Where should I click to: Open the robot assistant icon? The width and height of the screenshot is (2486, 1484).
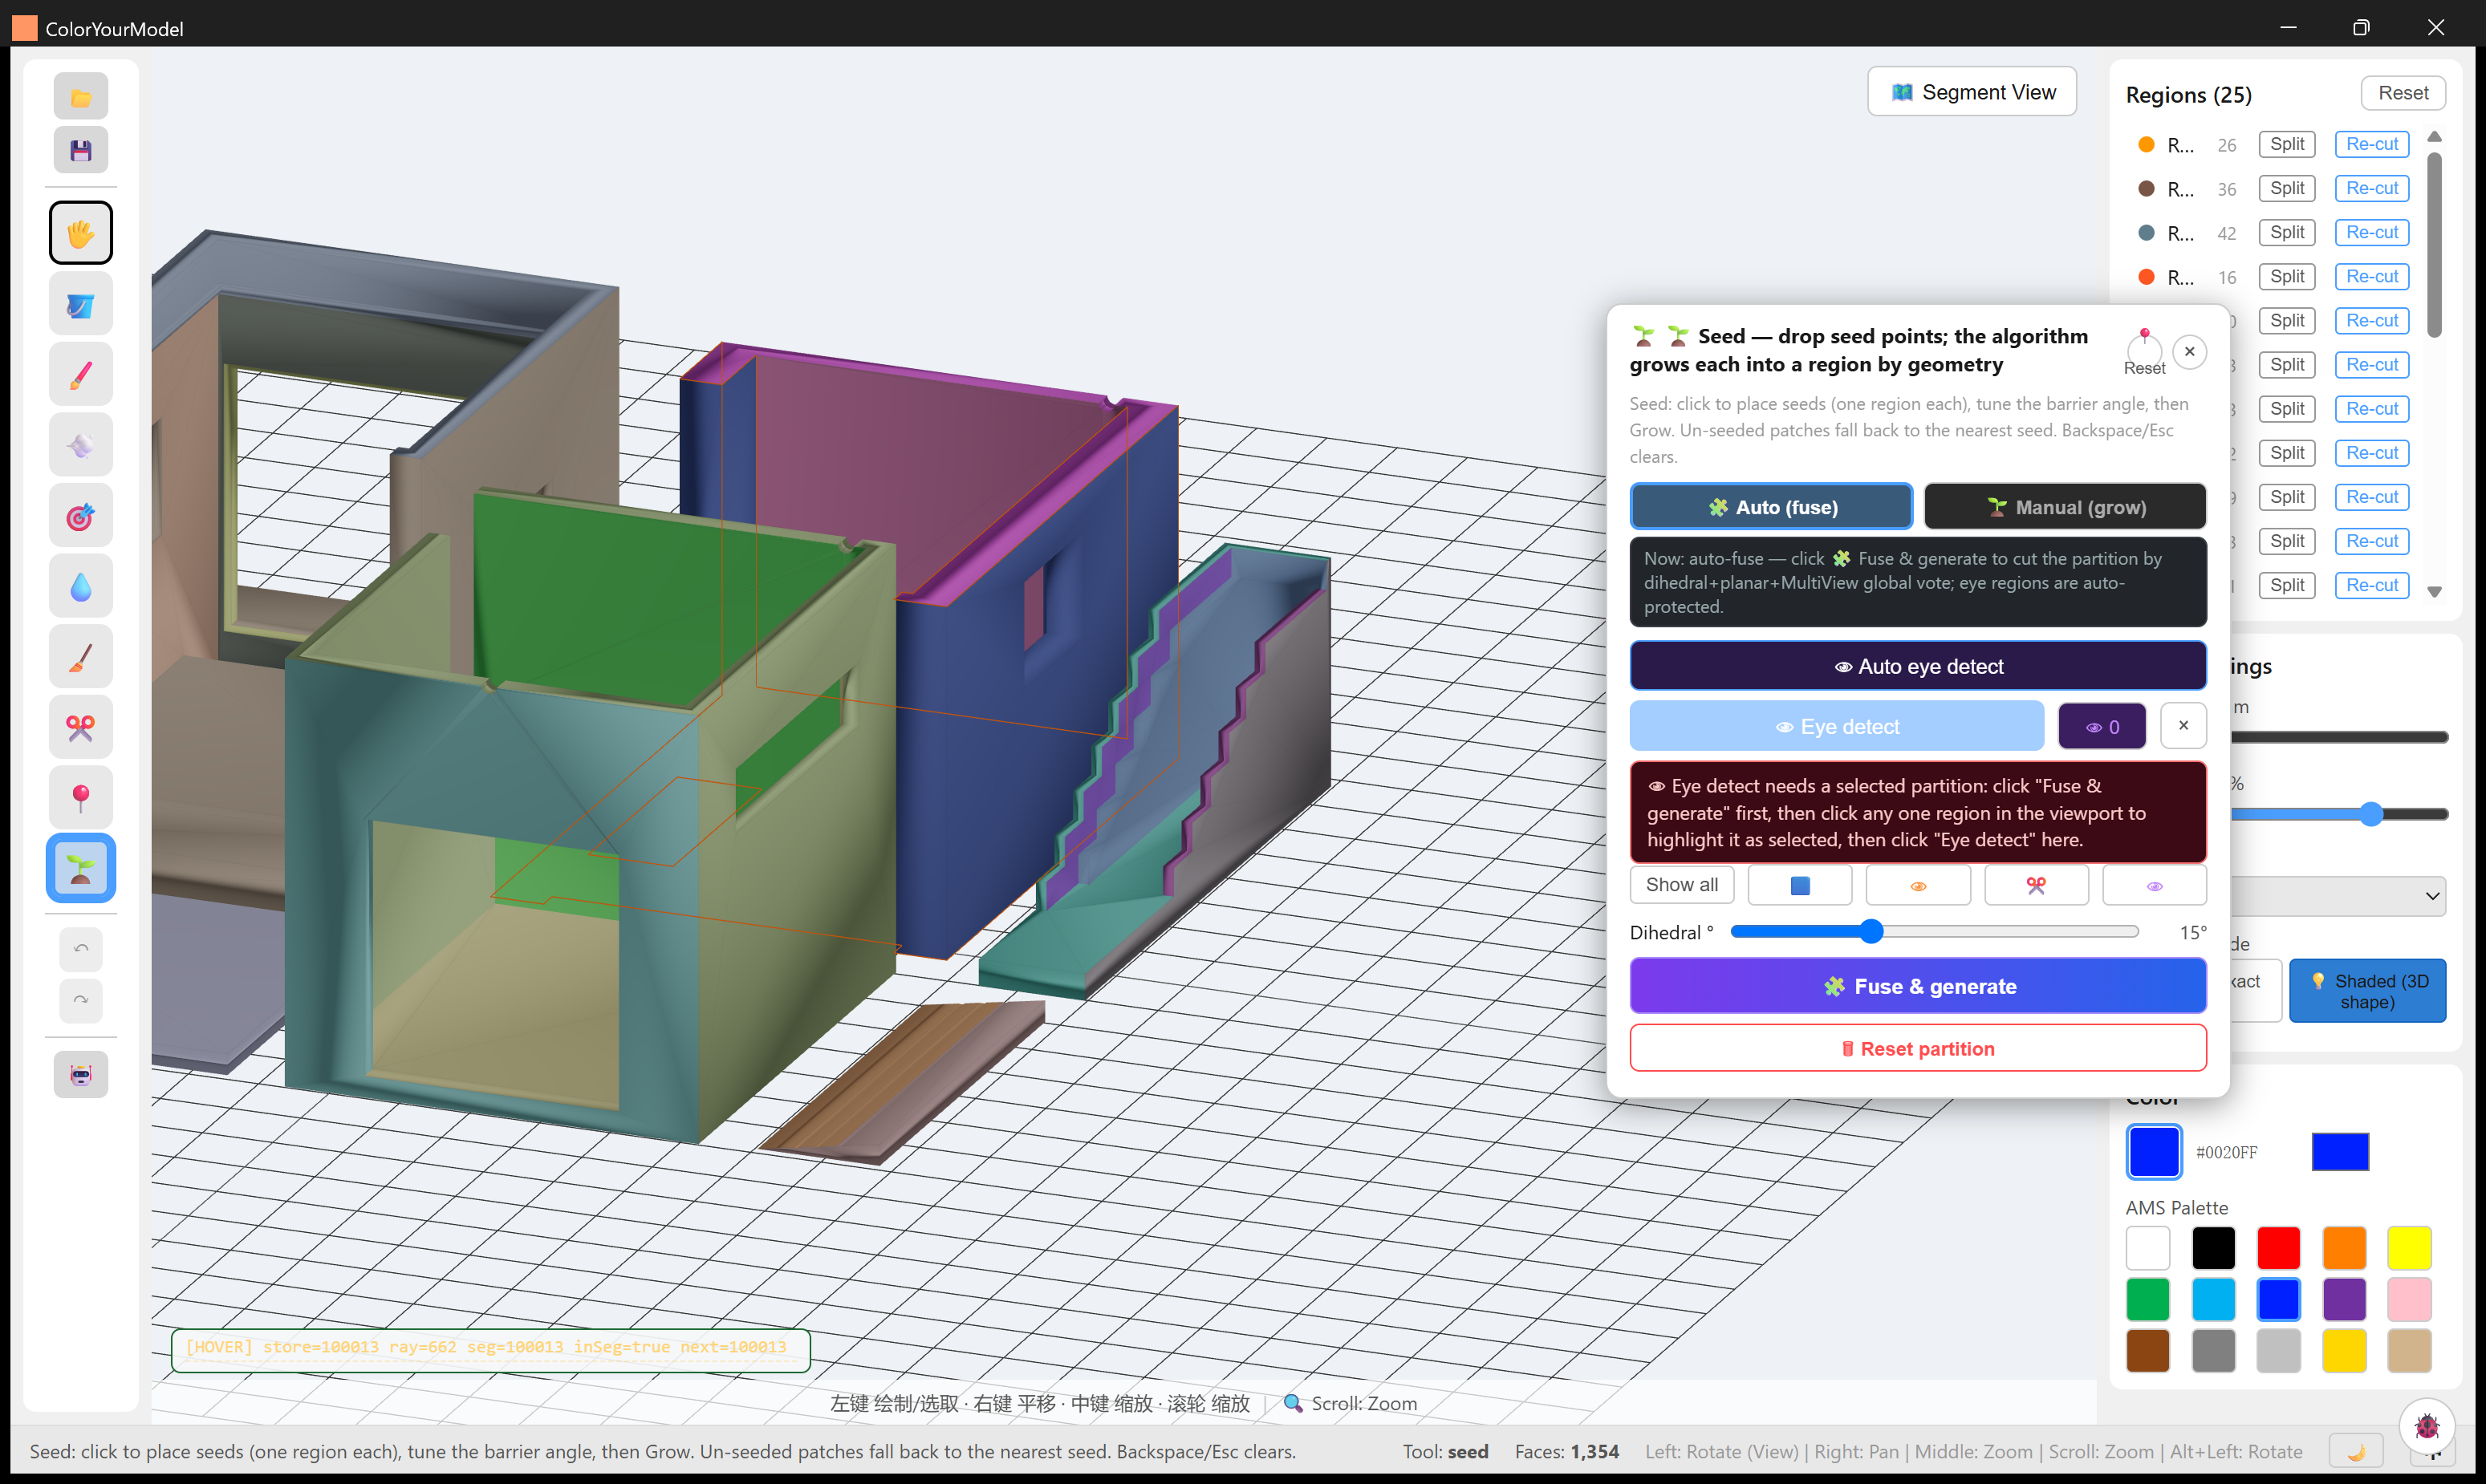coord(81,1074)
